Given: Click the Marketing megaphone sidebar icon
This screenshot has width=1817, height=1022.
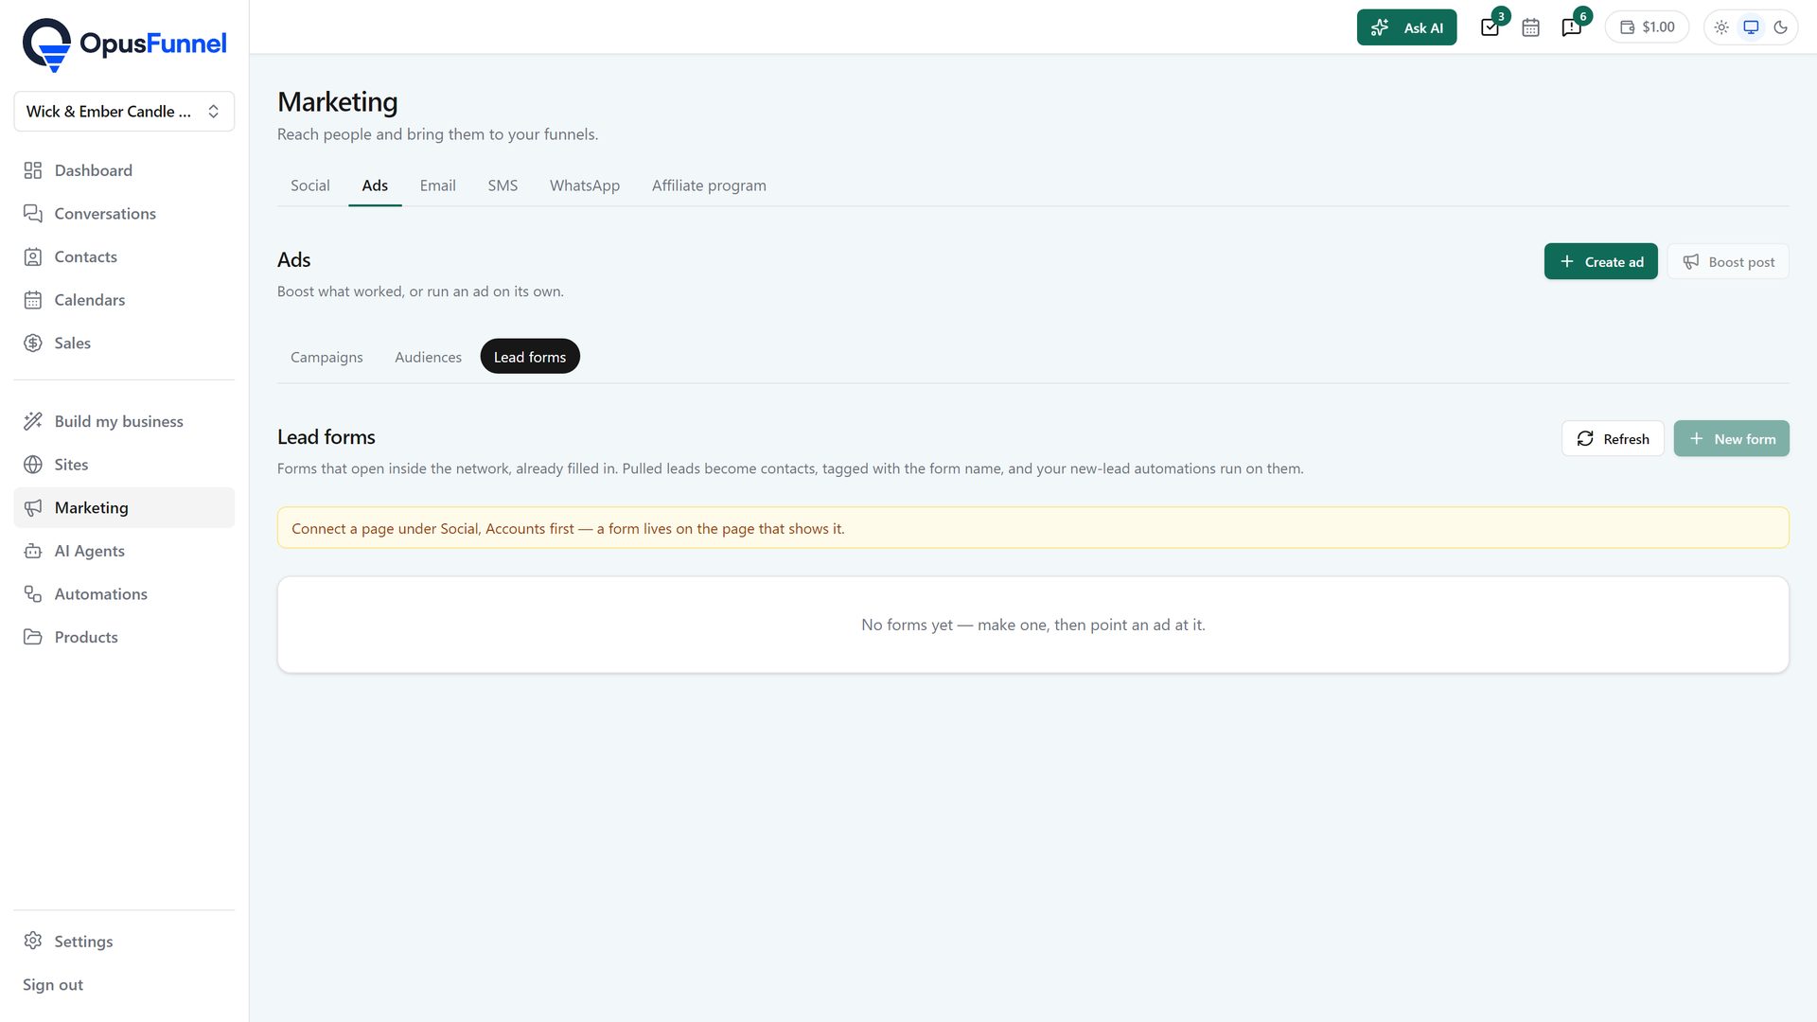Looking at the screenshot, I should tap(33, 508).
